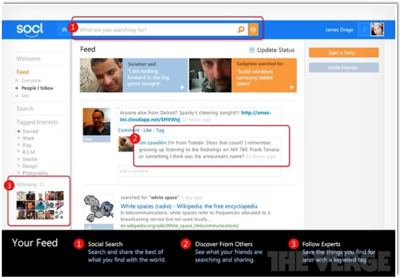
Task: Open 'White spaces (radio) - Wikipedia' result
Action: point(189,206)
